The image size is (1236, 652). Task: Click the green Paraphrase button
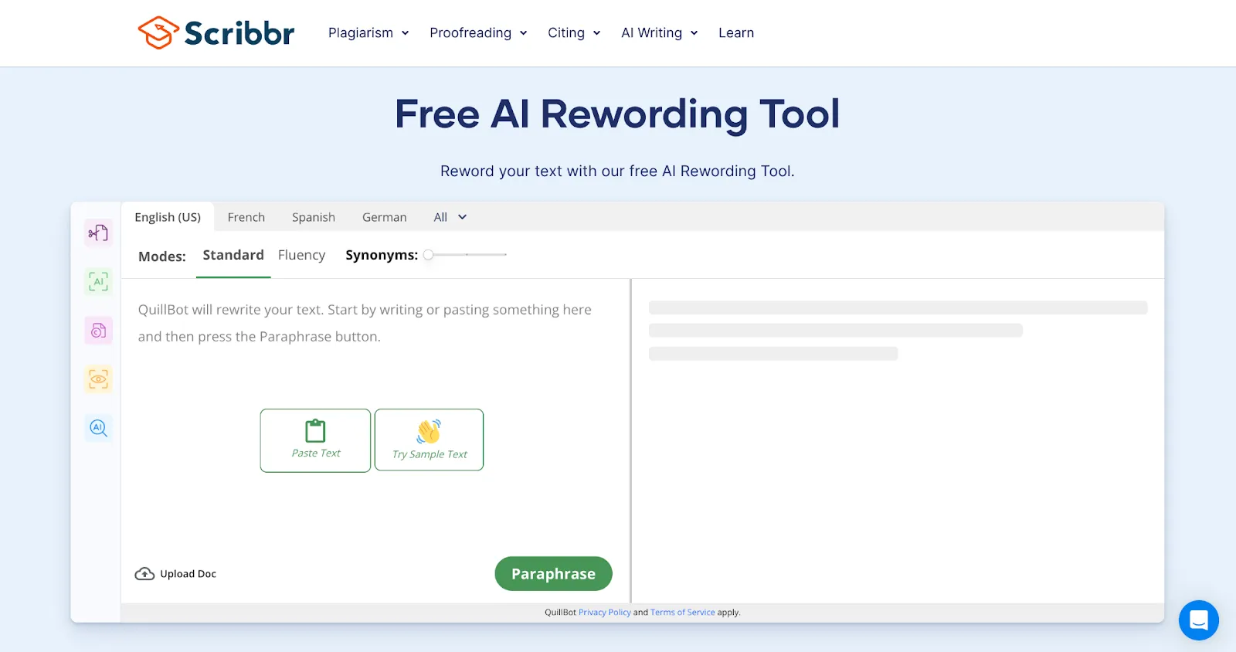coord(553,574)
